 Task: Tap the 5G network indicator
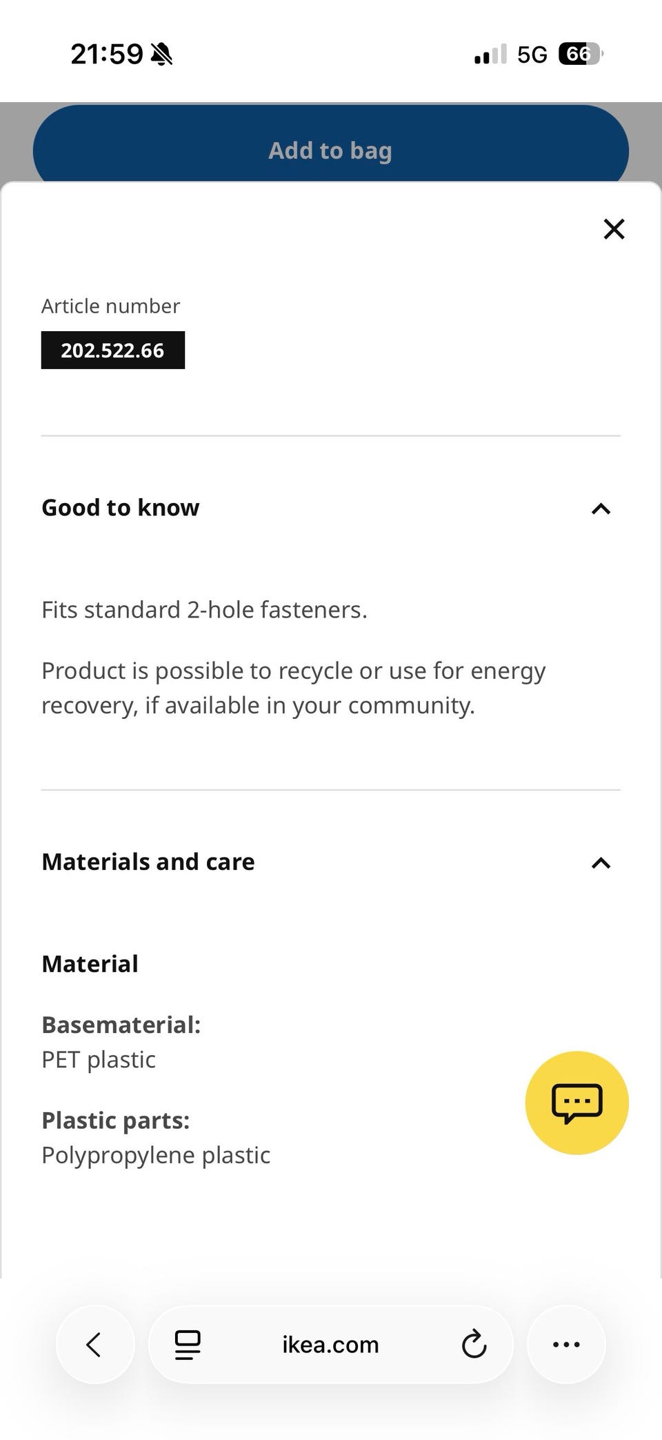(x=532, y=54)
